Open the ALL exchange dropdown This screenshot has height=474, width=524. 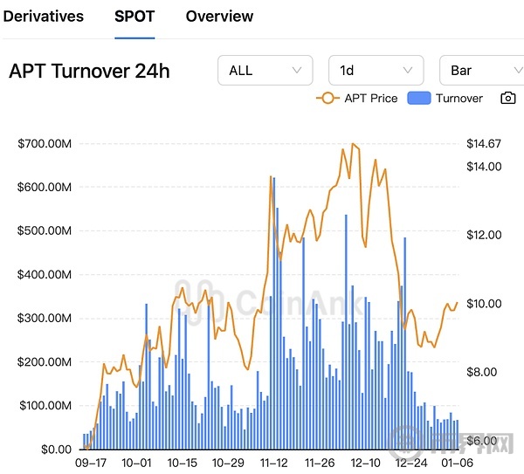(265, 71)
